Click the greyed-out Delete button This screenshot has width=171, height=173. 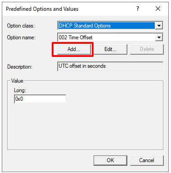(147, 49)
